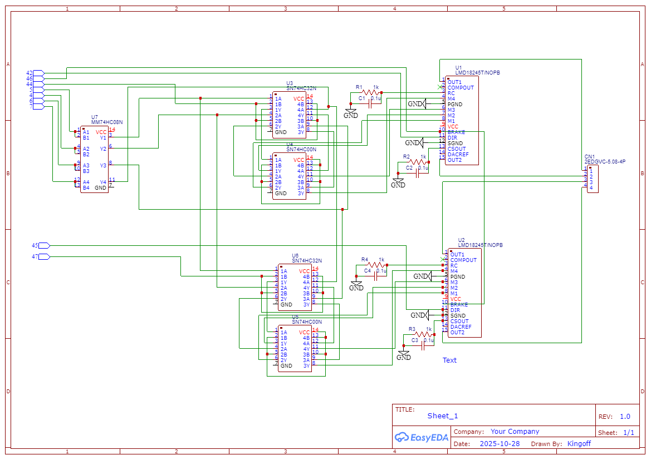
Task: Select the CN1 connector symbol
Action: click(x=593, y=179)
